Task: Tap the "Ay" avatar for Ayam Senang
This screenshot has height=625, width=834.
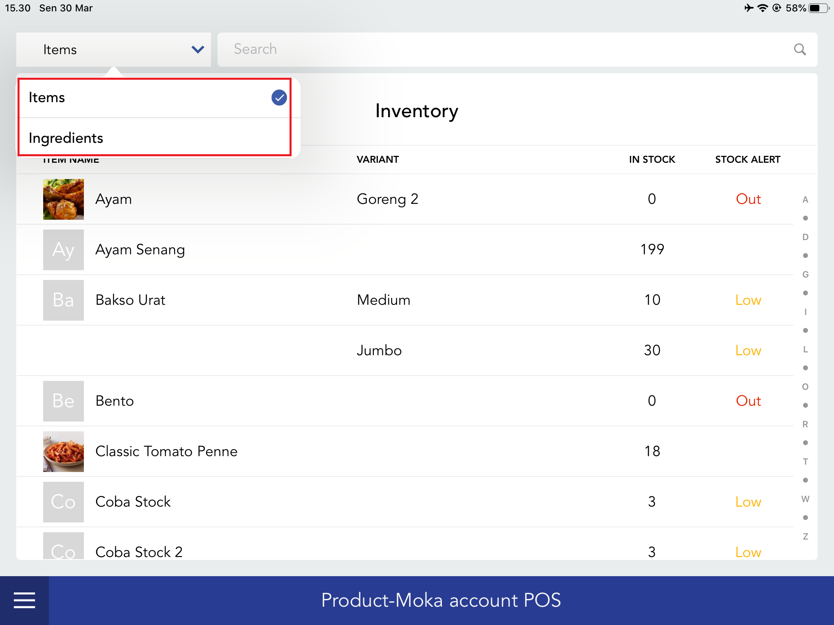Action: click(x=64, y=249)
